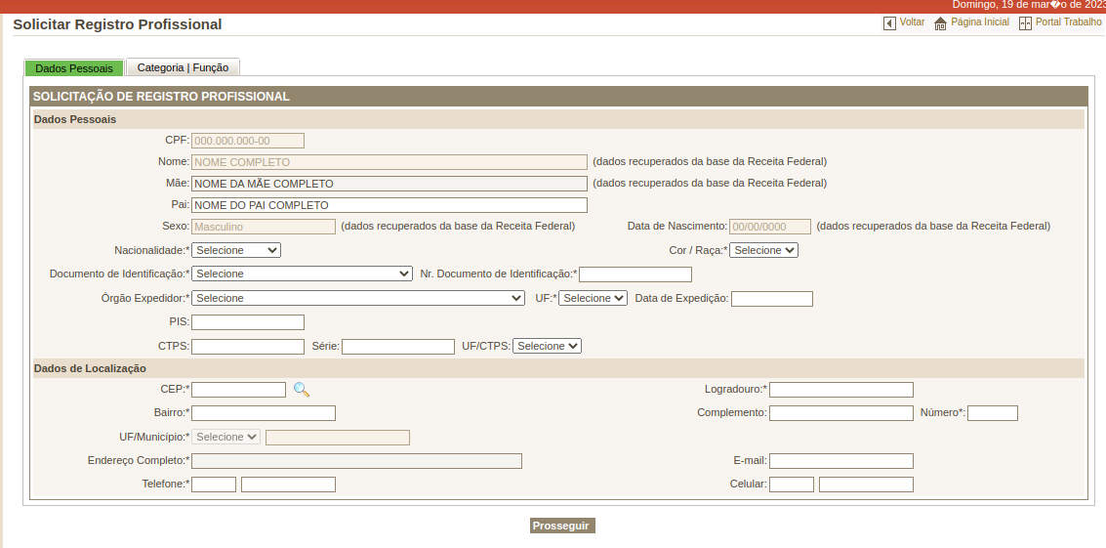Click the Página Inicial home icon
The width and height of the screenshot is (1106, 548).
(x=941, y=23)
